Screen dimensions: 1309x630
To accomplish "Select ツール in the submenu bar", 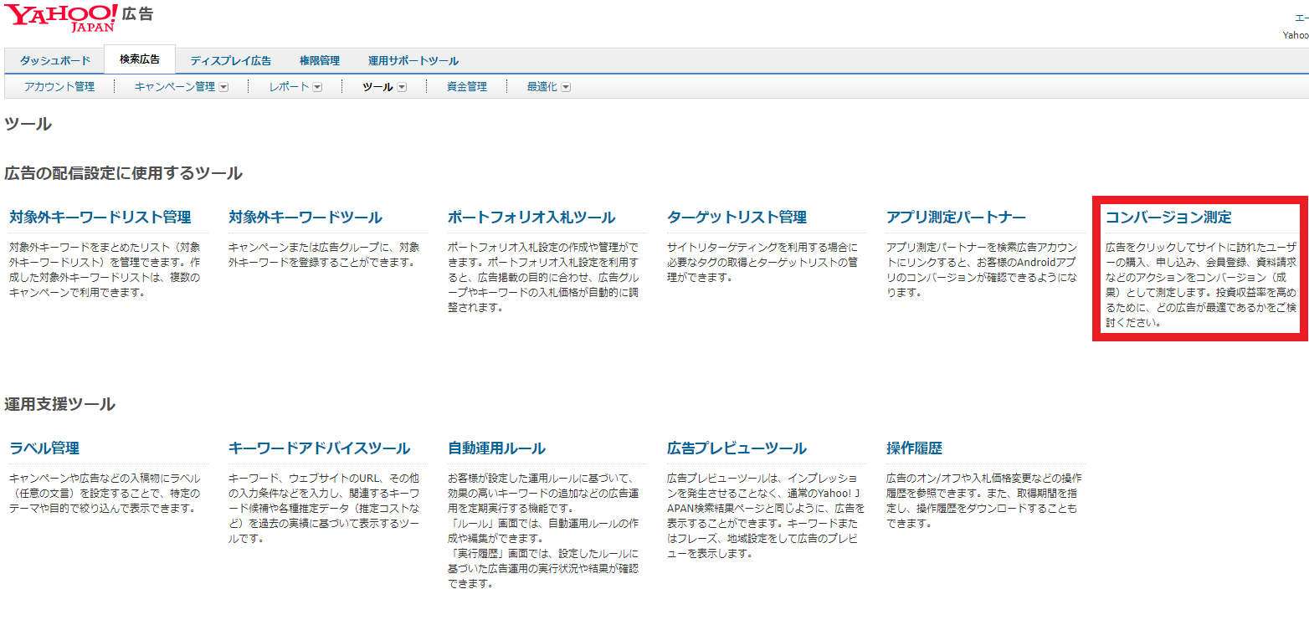I will [x=377, y=87].
